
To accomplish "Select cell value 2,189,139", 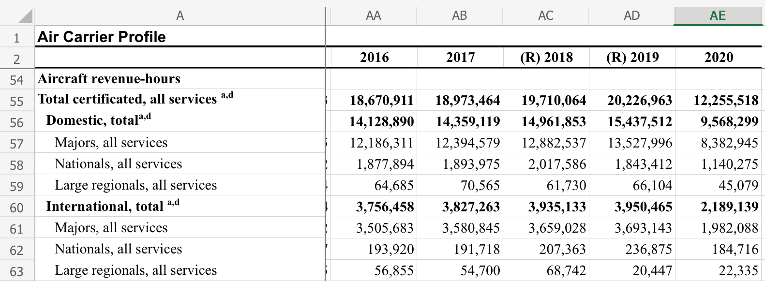I will tap(718, 207).
